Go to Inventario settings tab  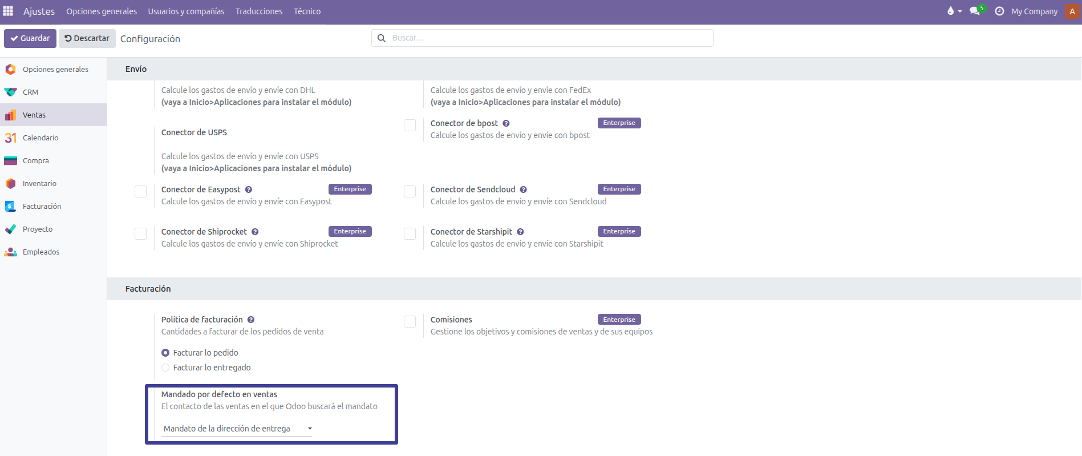[x=39, y=183]
